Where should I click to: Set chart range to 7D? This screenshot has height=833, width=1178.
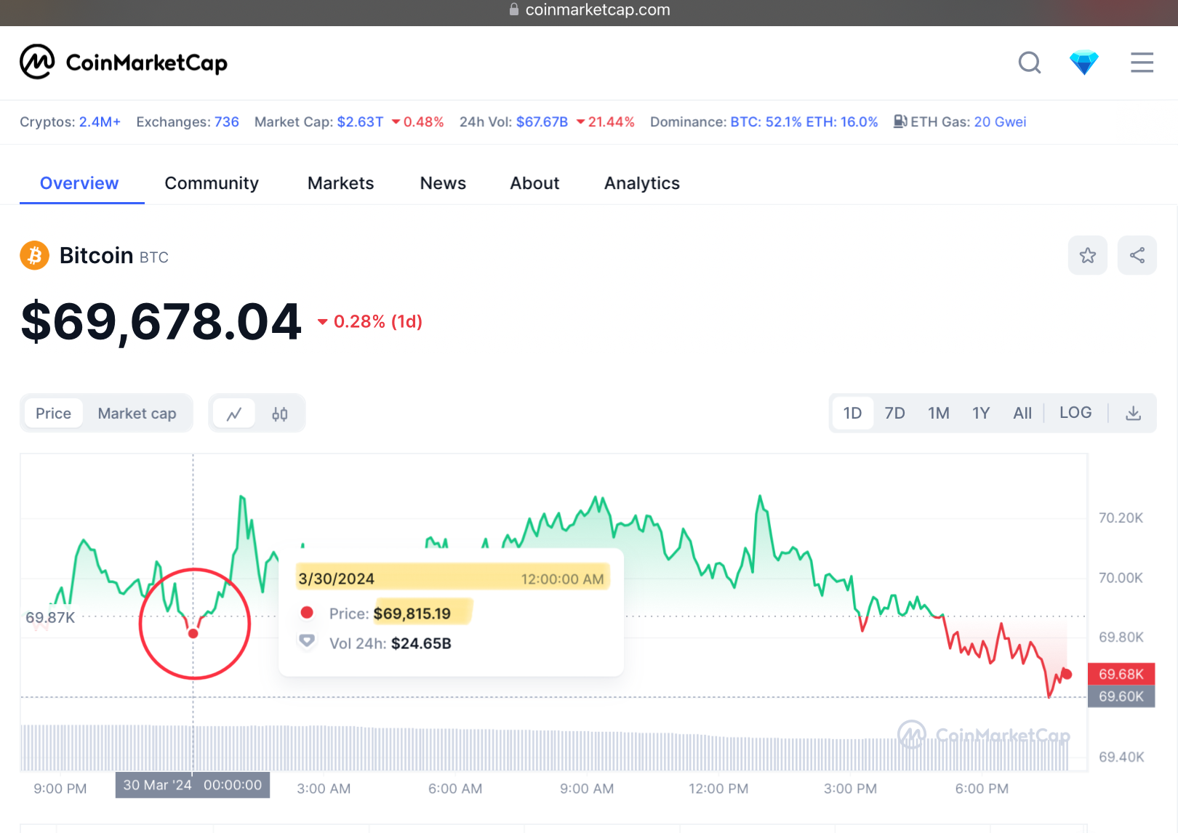(x=895, y=414)
